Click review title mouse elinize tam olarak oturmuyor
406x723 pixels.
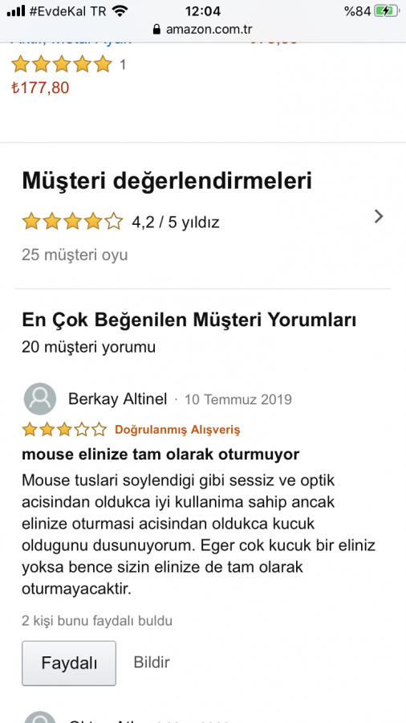160,455
